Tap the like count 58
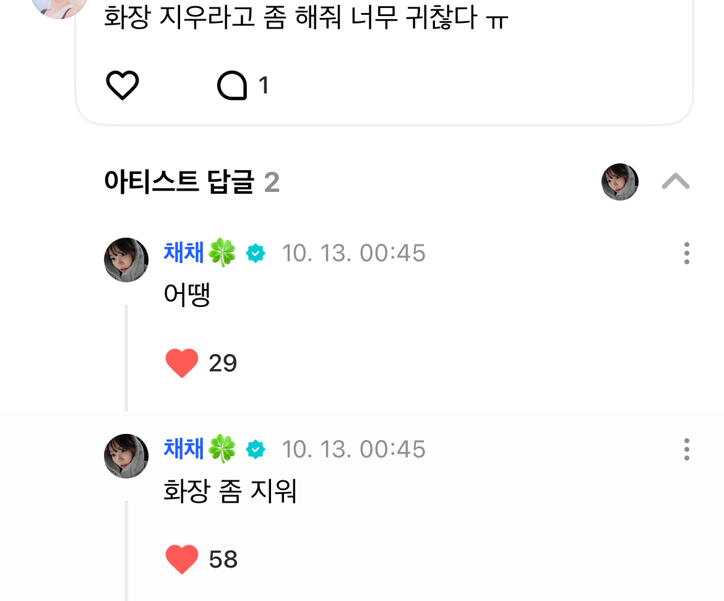 223,560
